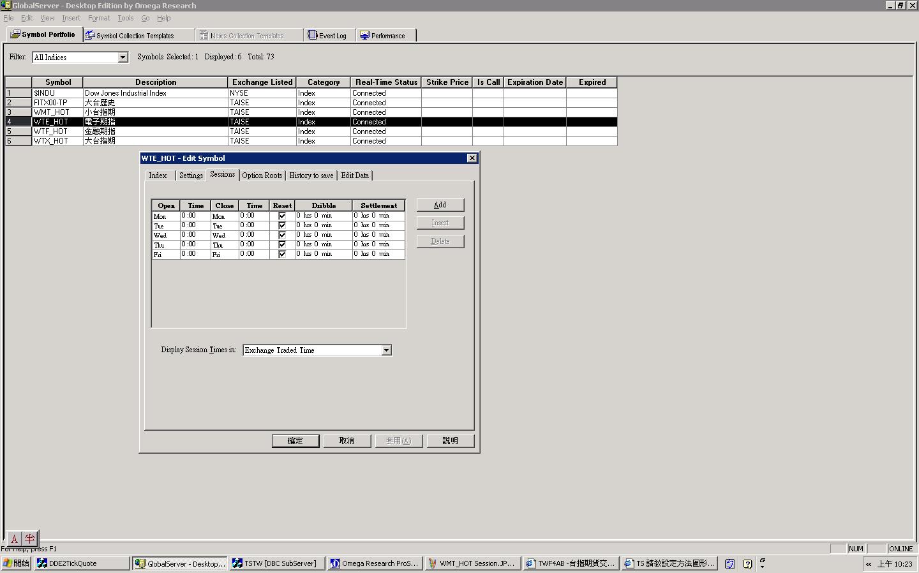Toggle Reset checkbox for Tue session
Screen dimensions: 919x573
tap(282, 225)
